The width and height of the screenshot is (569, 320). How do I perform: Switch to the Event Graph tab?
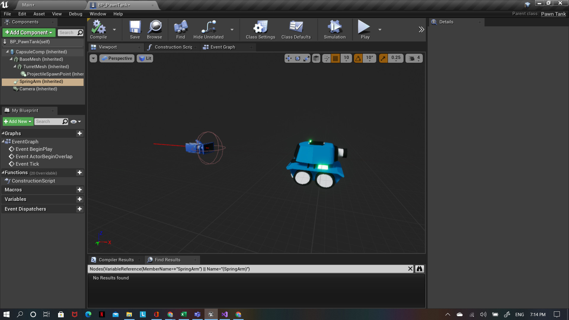click(x=223, y=47)
